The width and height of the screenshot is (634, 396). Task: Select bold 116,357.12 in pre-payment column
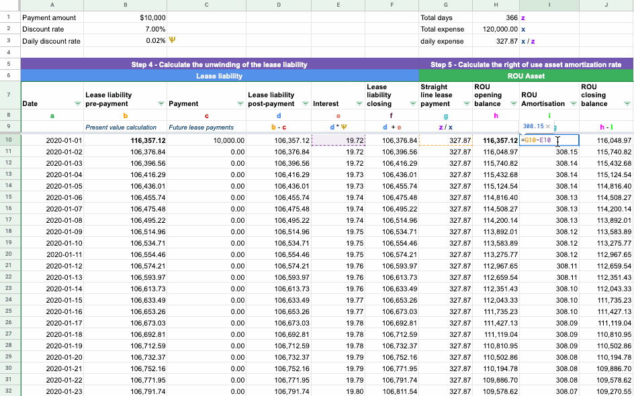point(126,141)
